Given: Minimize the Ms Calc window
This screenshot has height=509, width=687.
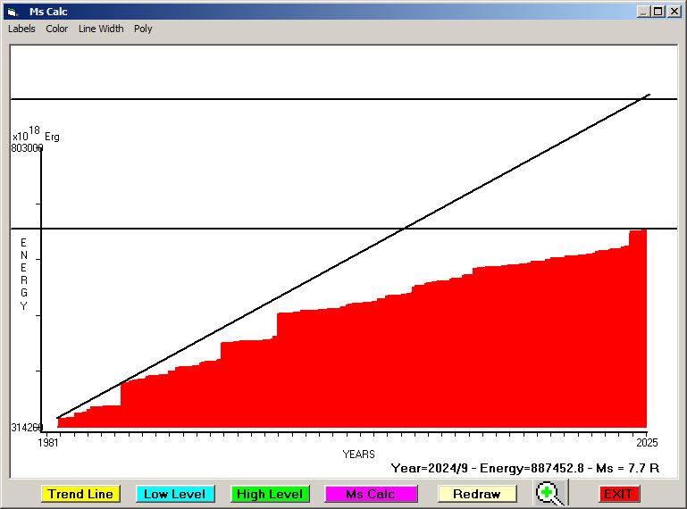Looking at the screenshot, I should [x=643, y=12].
